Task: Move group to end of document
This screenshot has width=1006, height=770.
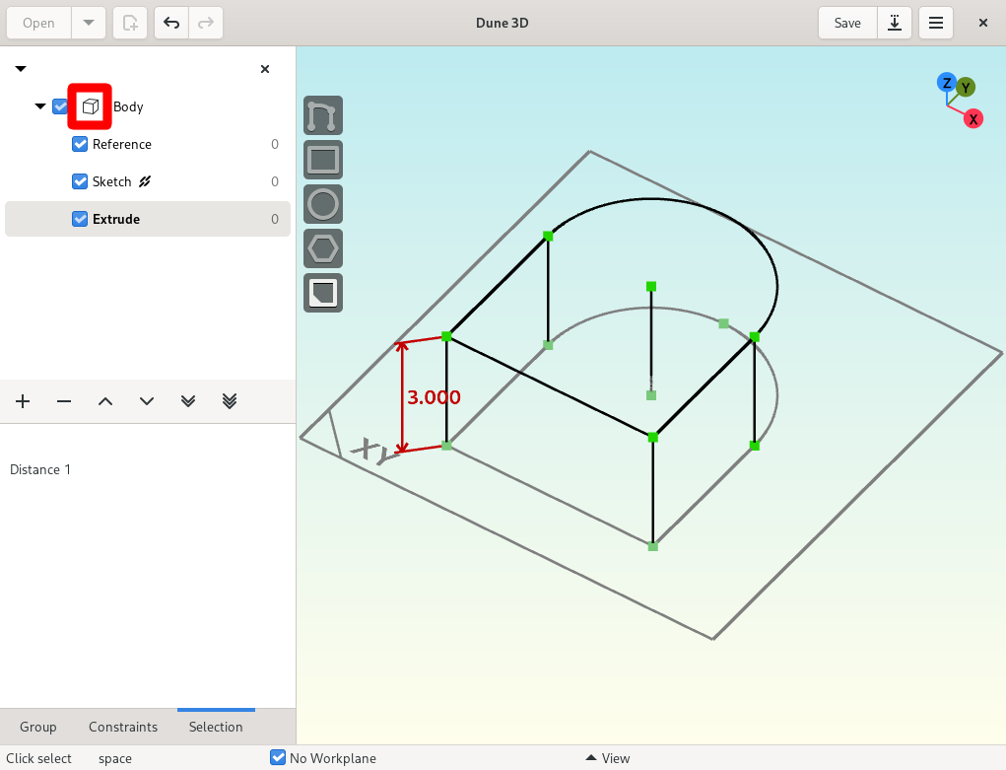Action: pyautogui.click(x=230, y=401)
